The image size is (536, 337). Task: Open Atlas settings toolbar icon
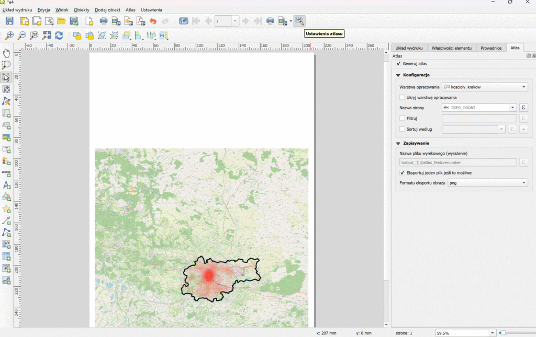[x=299, y=21]
